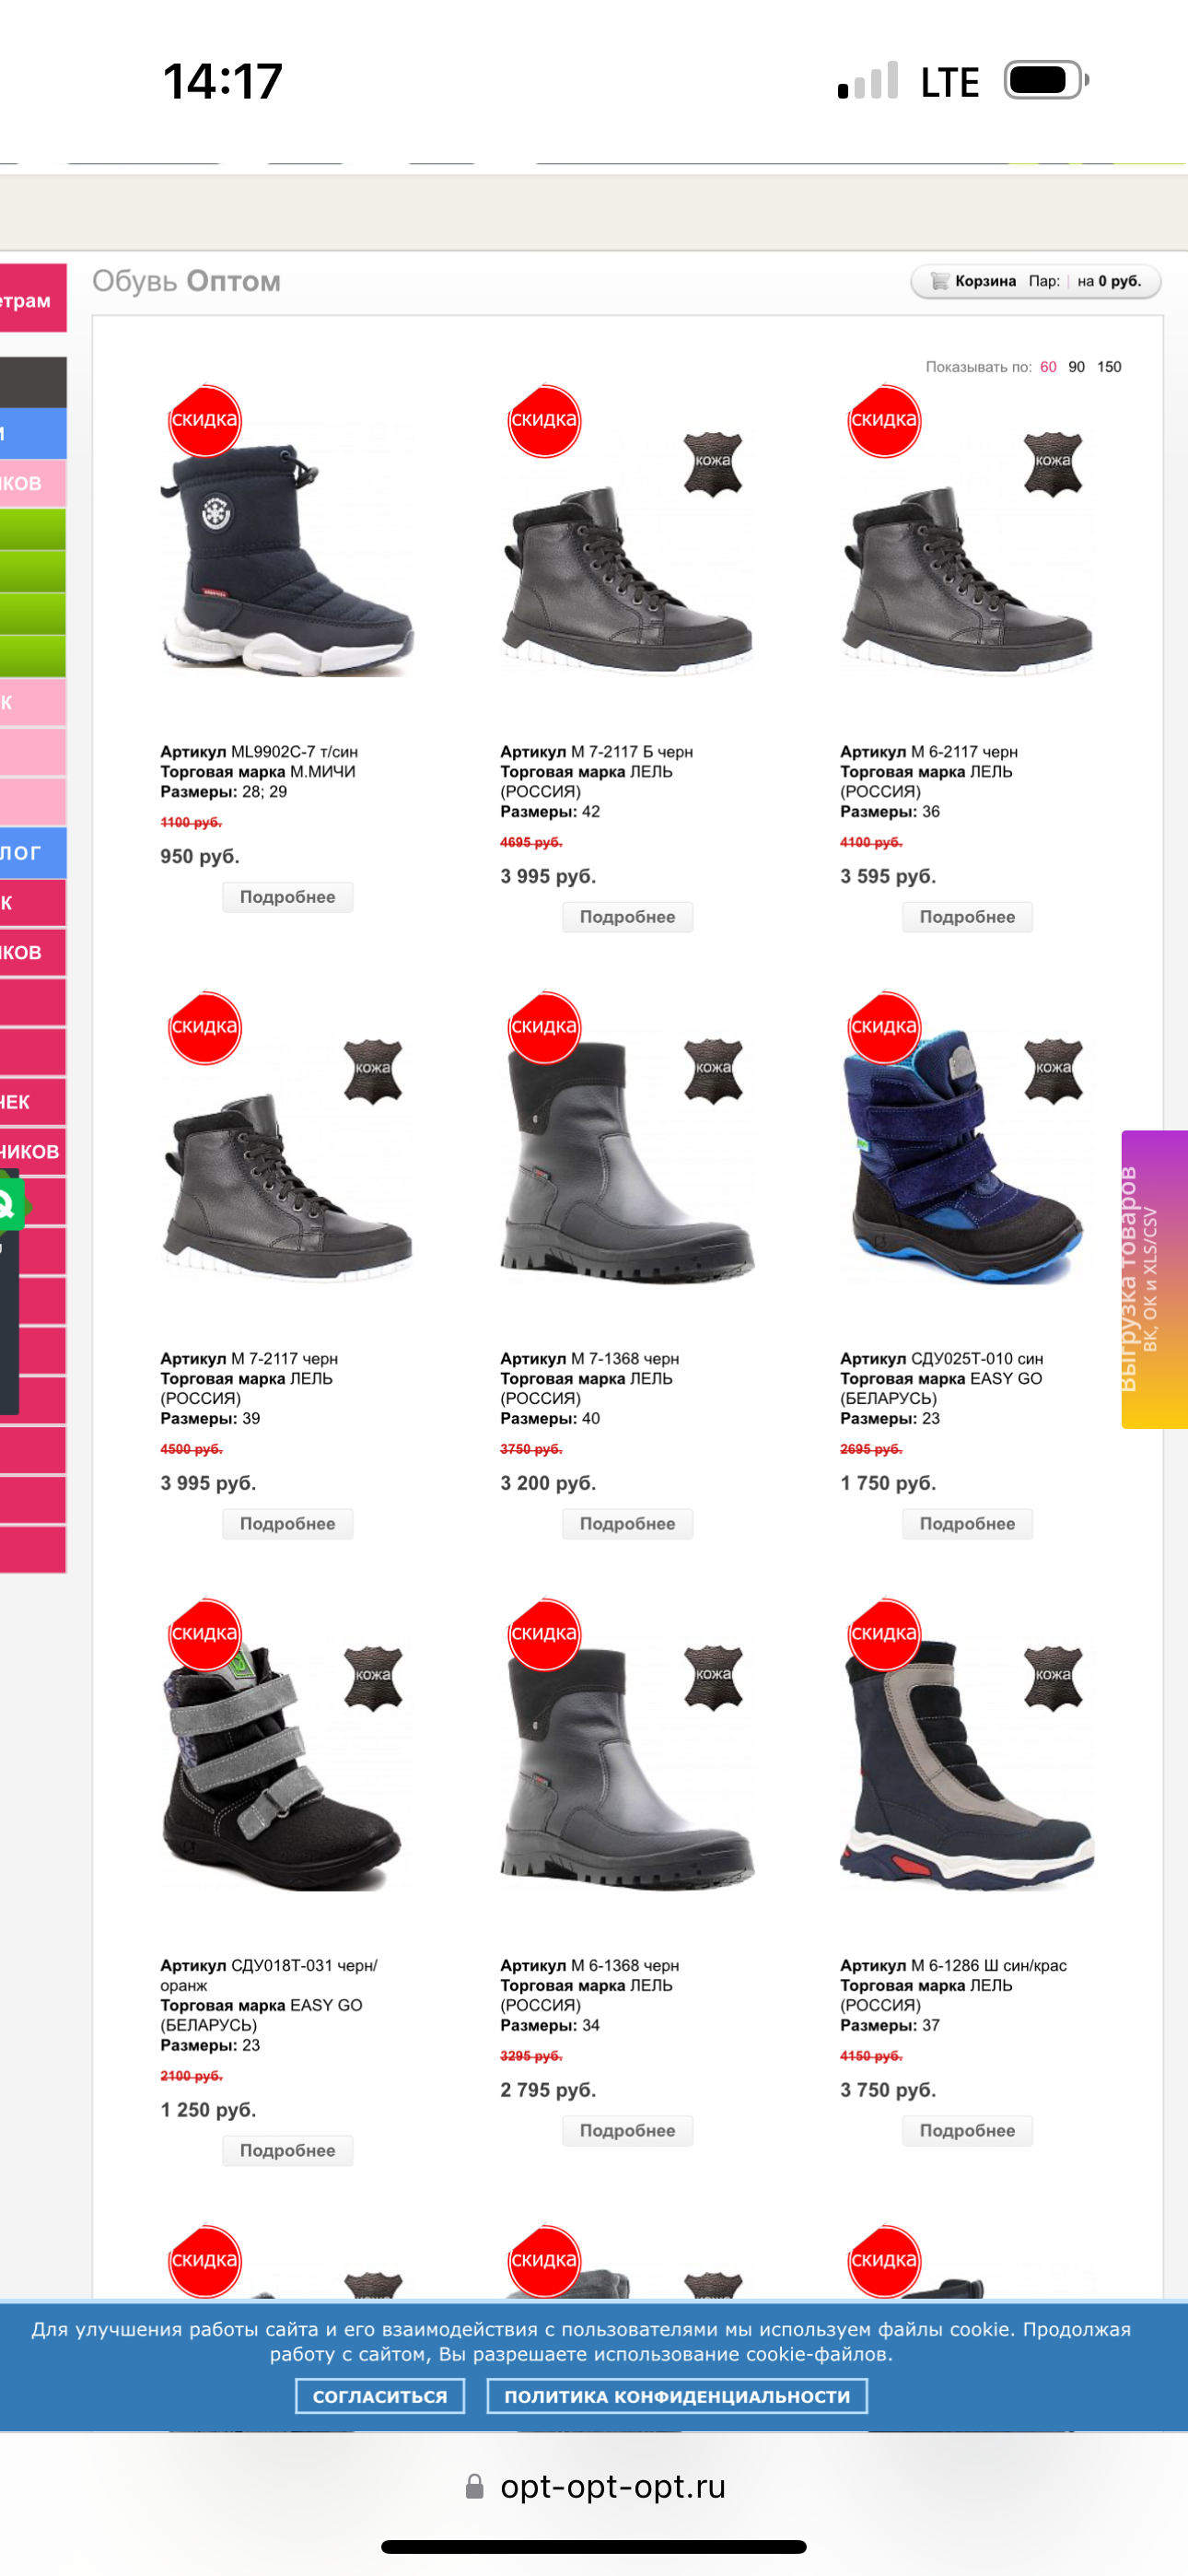Show 90 items per page
This screenshot has height=2576, width=1188.
pyautogui.click(x=1077, y=367)
